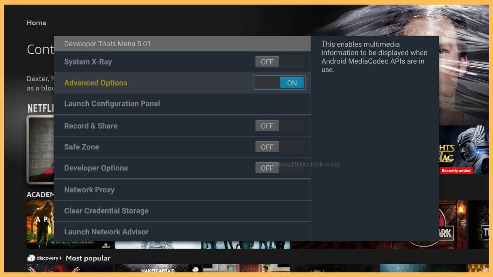Navigate to the Home menu item
This screenshot has width=493, height=277.
36,23
